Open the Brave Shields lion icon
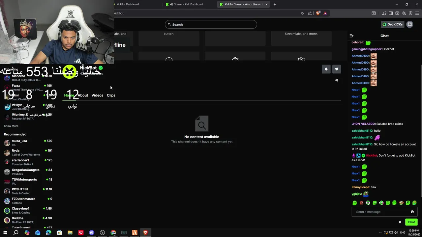 318,13
